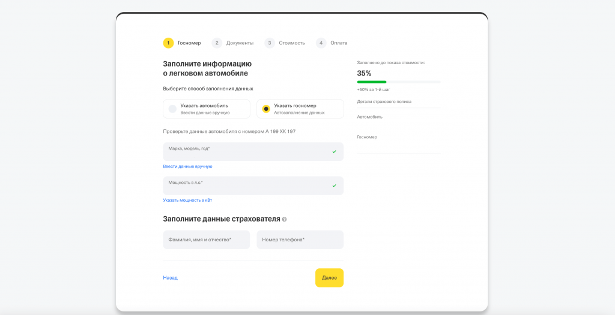Click the green completion progress bar
The image size is (615, 315).
click(x=372, y=82)
